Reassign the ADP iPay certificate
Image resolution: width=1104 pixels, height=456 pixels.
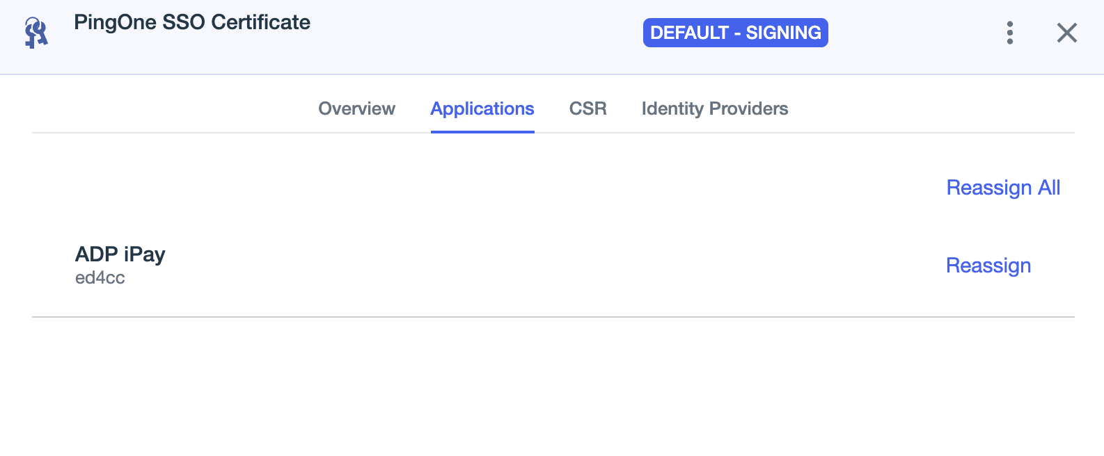coord(988,266)
